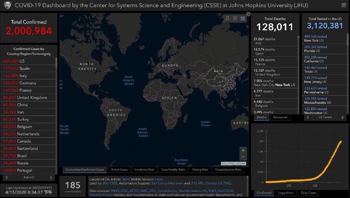Select California US tested entry
350x198 pixels.
[324, 59]
